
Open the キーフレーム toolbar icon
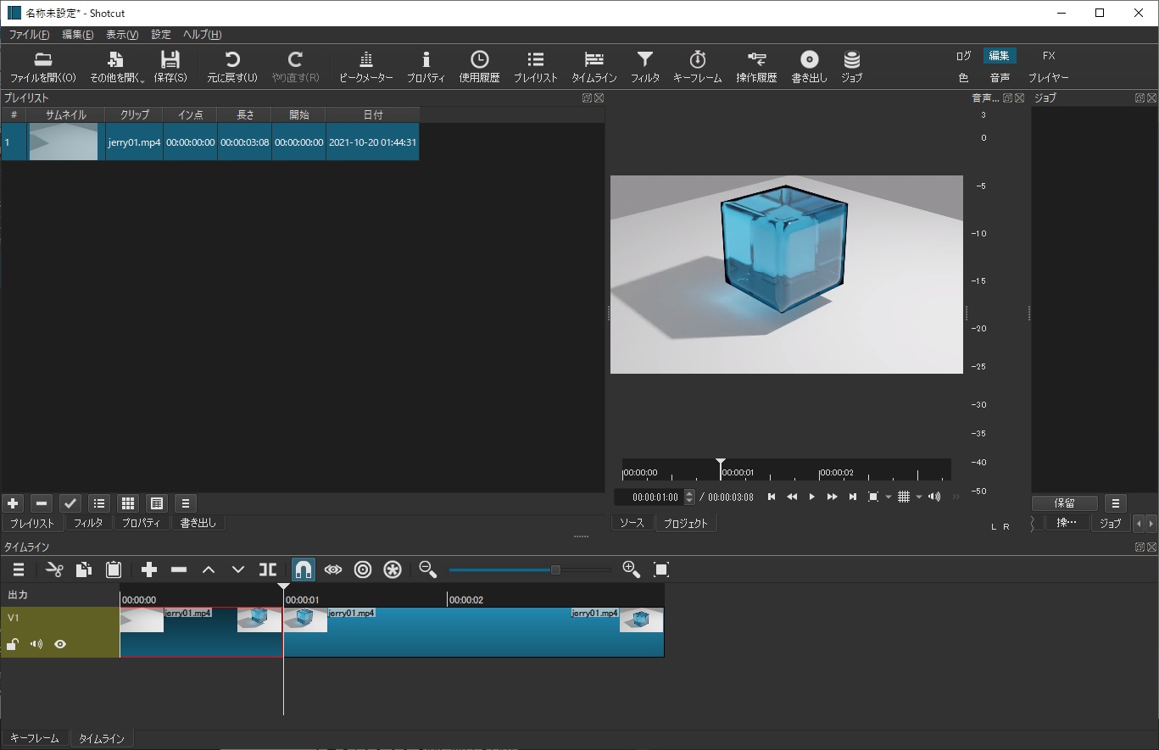698,67
